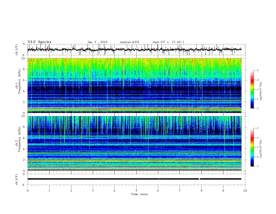Click the ch.1 waveform trace at top
This screenshot has height=214, width=276.
[134, 49]
